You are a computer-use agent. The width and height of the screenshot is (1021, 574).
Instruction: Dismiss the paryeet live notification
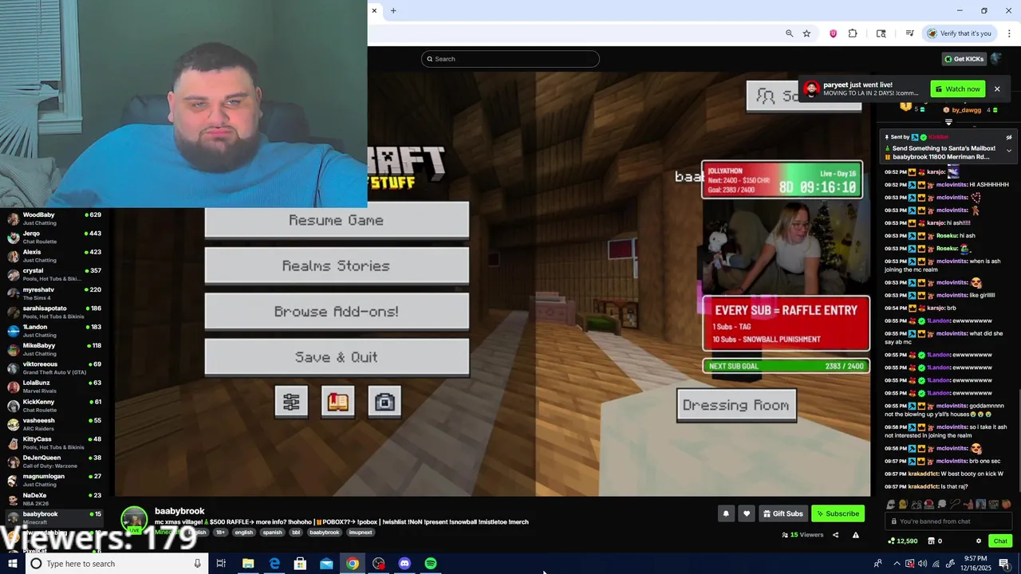(x=997, y=89)
